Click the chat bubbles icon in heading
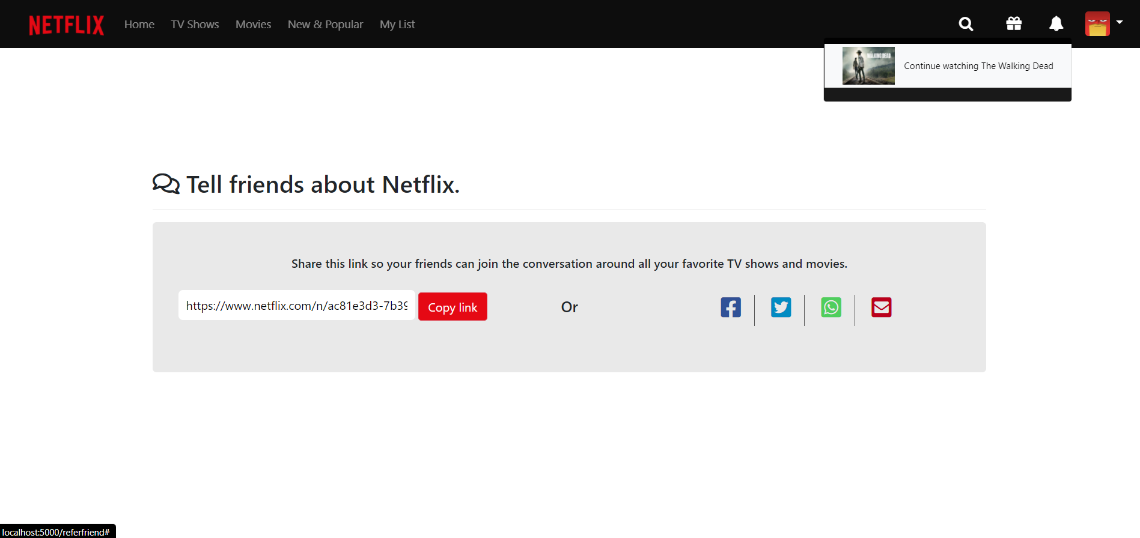The width and height of the screenshot is (1140, 538). pos(166,184)
